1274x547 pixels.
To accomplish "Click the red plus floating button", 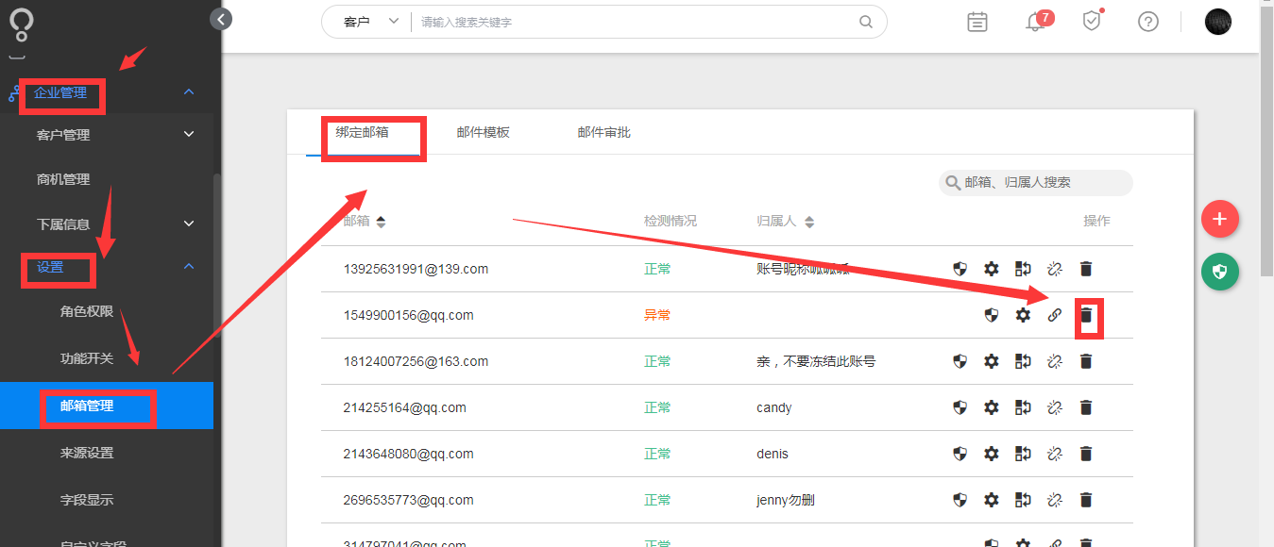I will 1220,219.
